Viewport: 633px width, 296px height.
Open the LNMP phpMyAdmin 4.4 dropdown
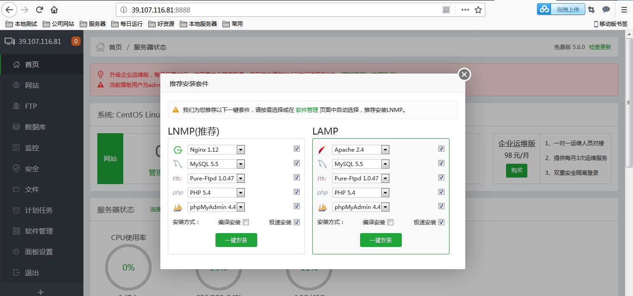point(216,207)
